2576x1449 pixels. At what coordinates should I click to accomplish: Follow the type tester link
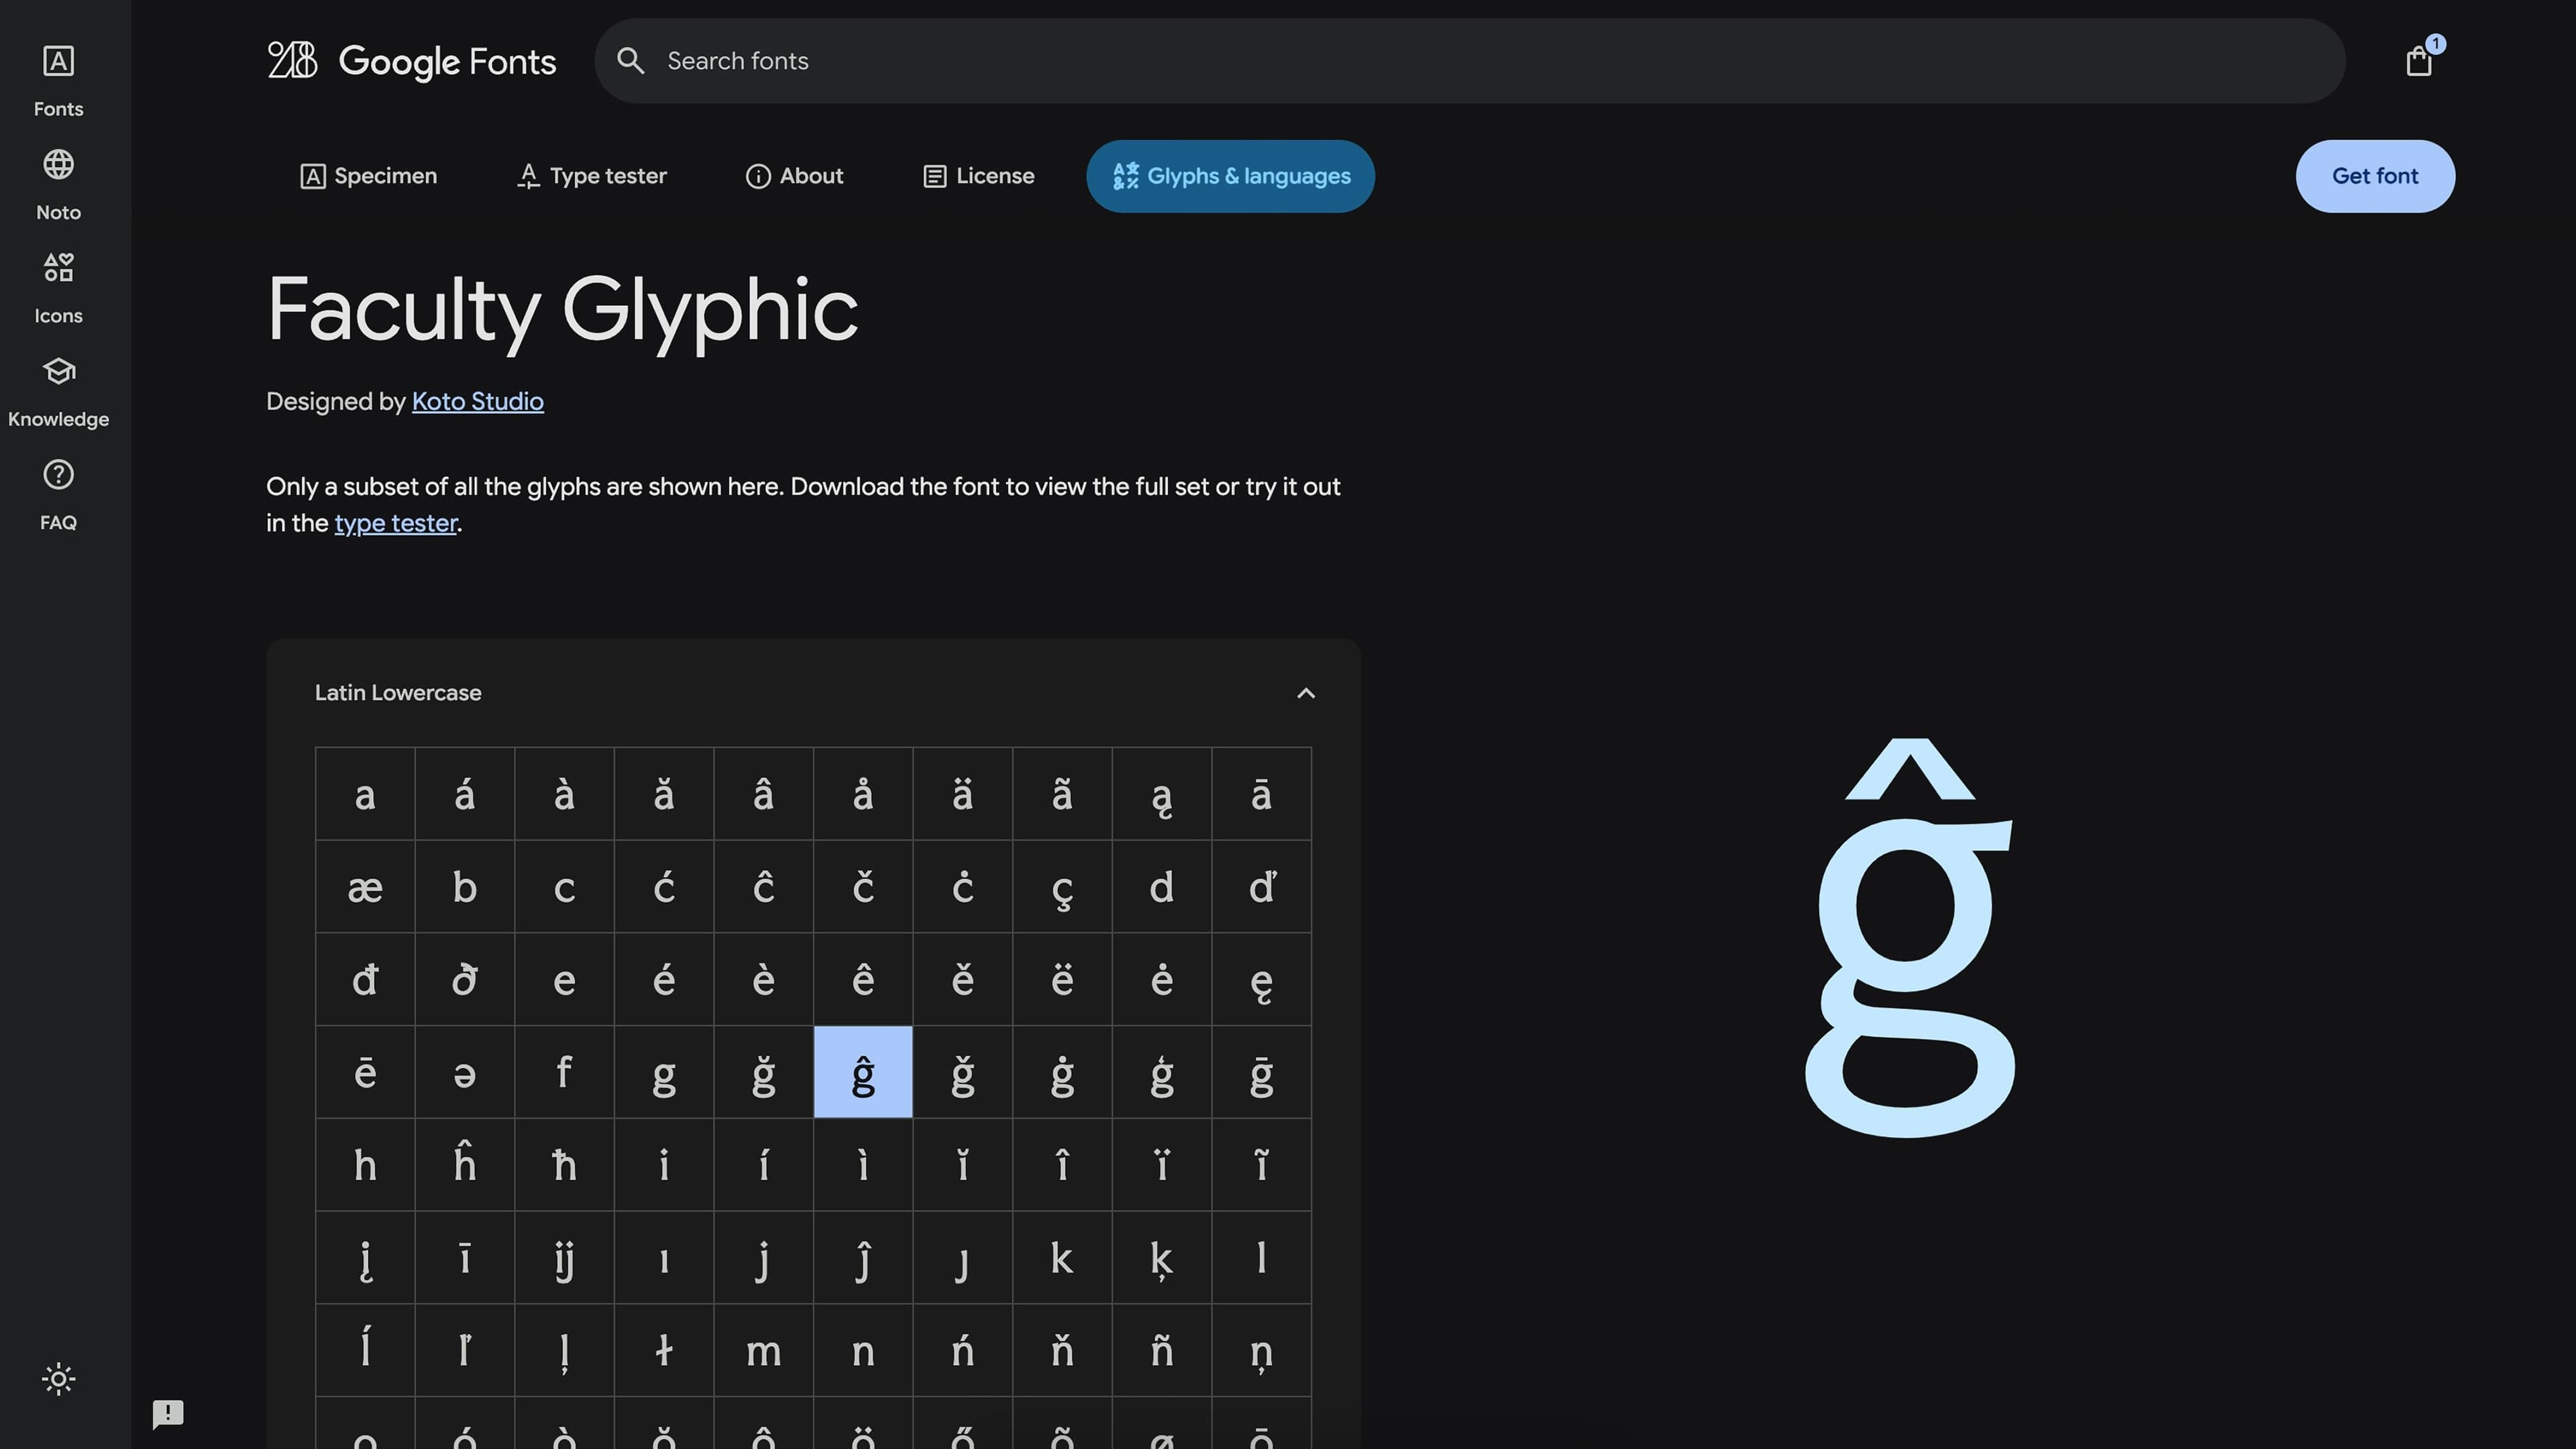click(395, 524)
